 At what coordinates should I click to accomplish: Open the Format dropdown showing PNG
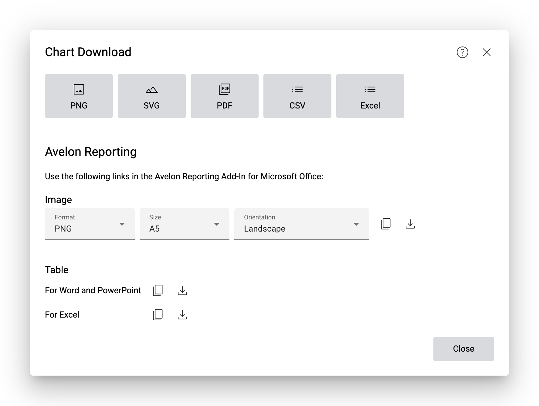coord(90,224)
